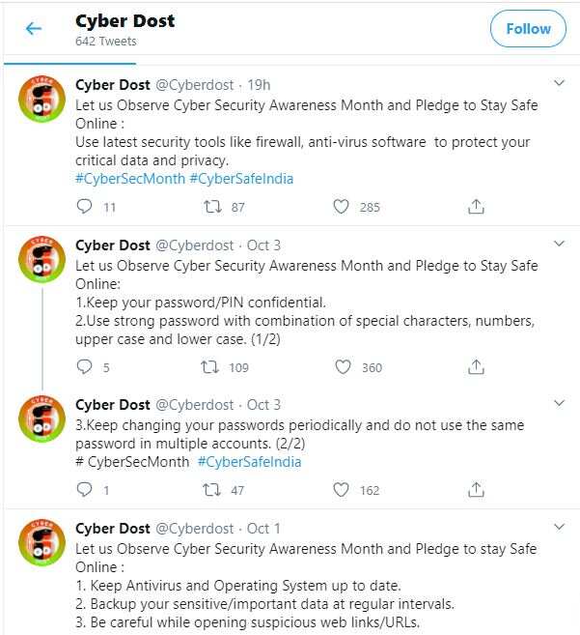Share the Oct 3 password/PIN tweet

476,367
